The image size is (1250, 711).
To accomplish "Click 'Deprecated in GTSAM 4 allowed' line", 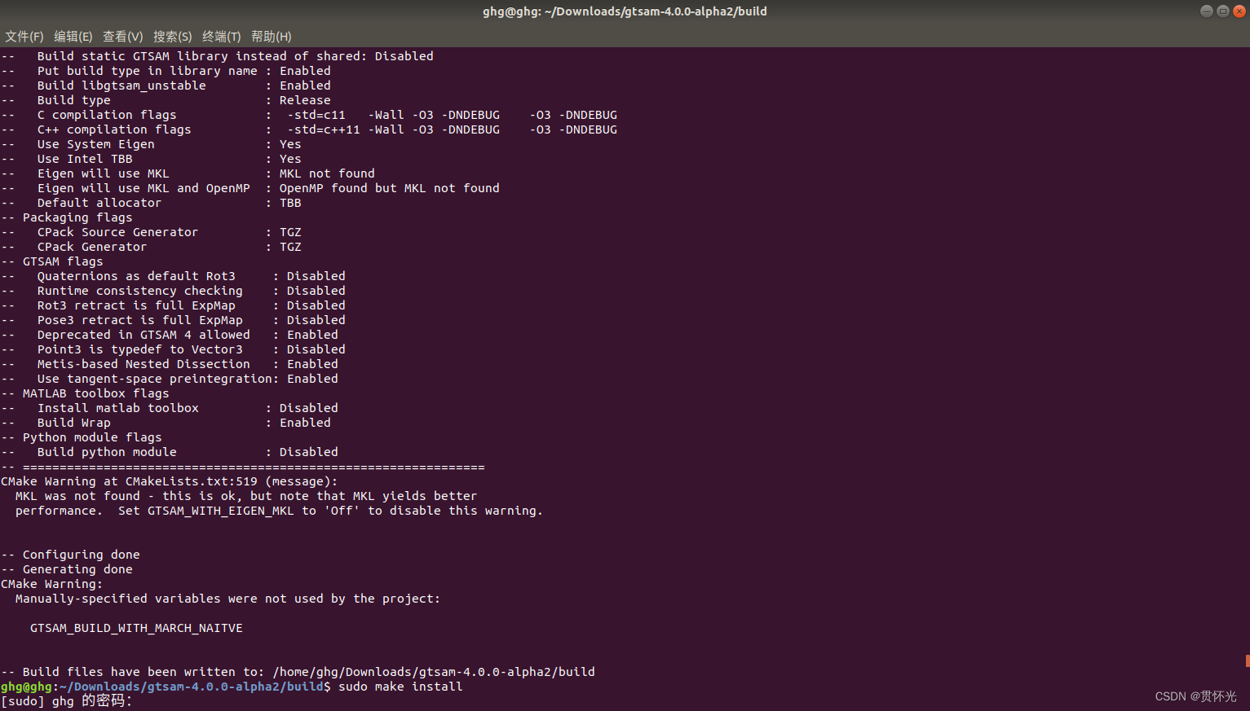I will tap(170, 335).
